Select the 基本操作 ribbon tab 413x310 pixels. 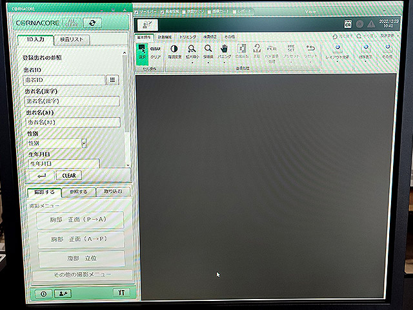pyautogui.click(x=144, y=37)
